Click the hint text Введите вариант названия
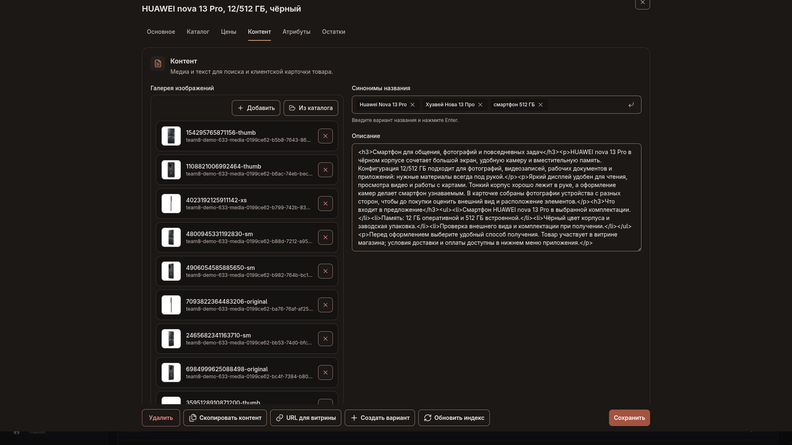The height and width of the screenshot is (445, 792). pos(405,120)
